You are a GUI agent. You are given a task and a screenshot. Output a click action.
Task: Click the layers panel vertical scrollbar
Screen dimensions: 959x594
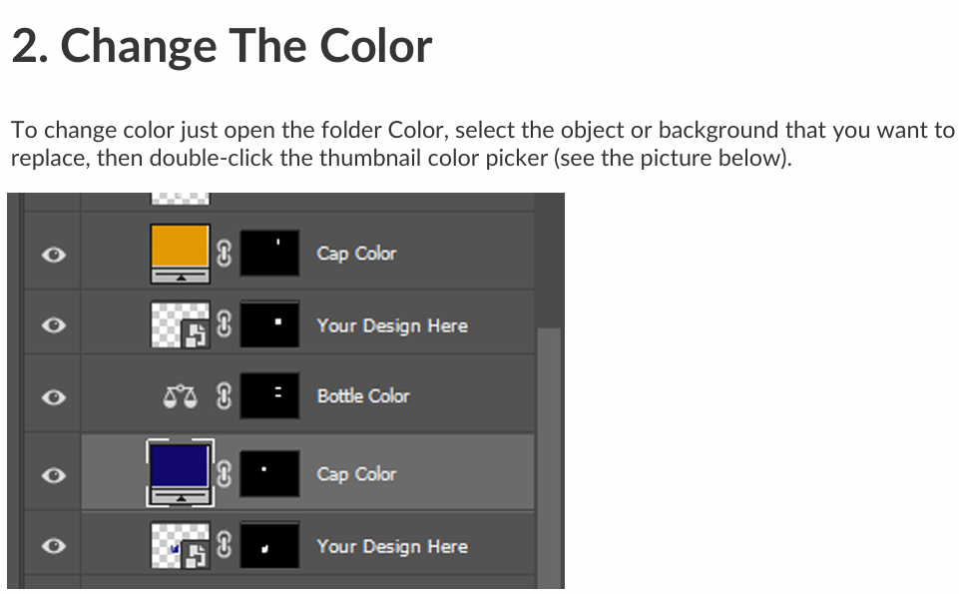(x=549, y=457)
